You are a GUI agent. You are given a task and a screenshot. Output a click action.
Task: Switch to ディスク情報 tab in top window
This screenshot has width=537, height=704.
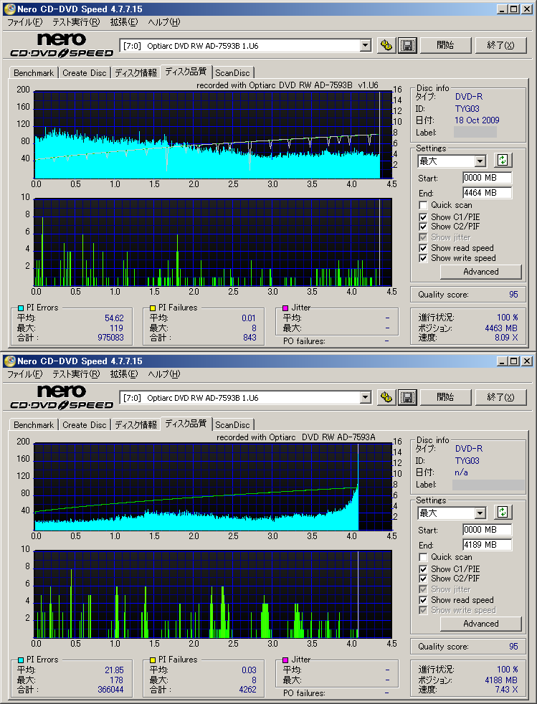coord(136,72)
